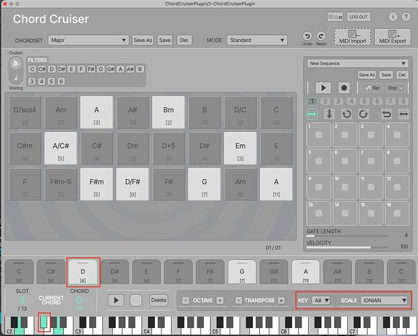
Task: Switch to sequence pattern 2
Action: [x=325, y=101]
